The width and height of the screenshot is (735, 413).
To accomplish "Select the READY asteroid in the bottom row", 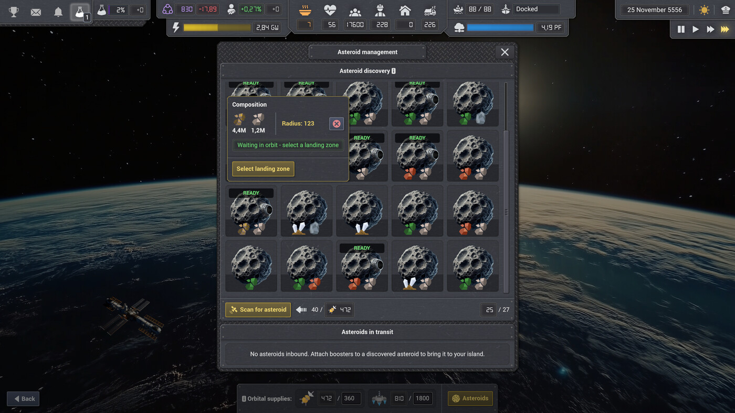I will (362, 266).
